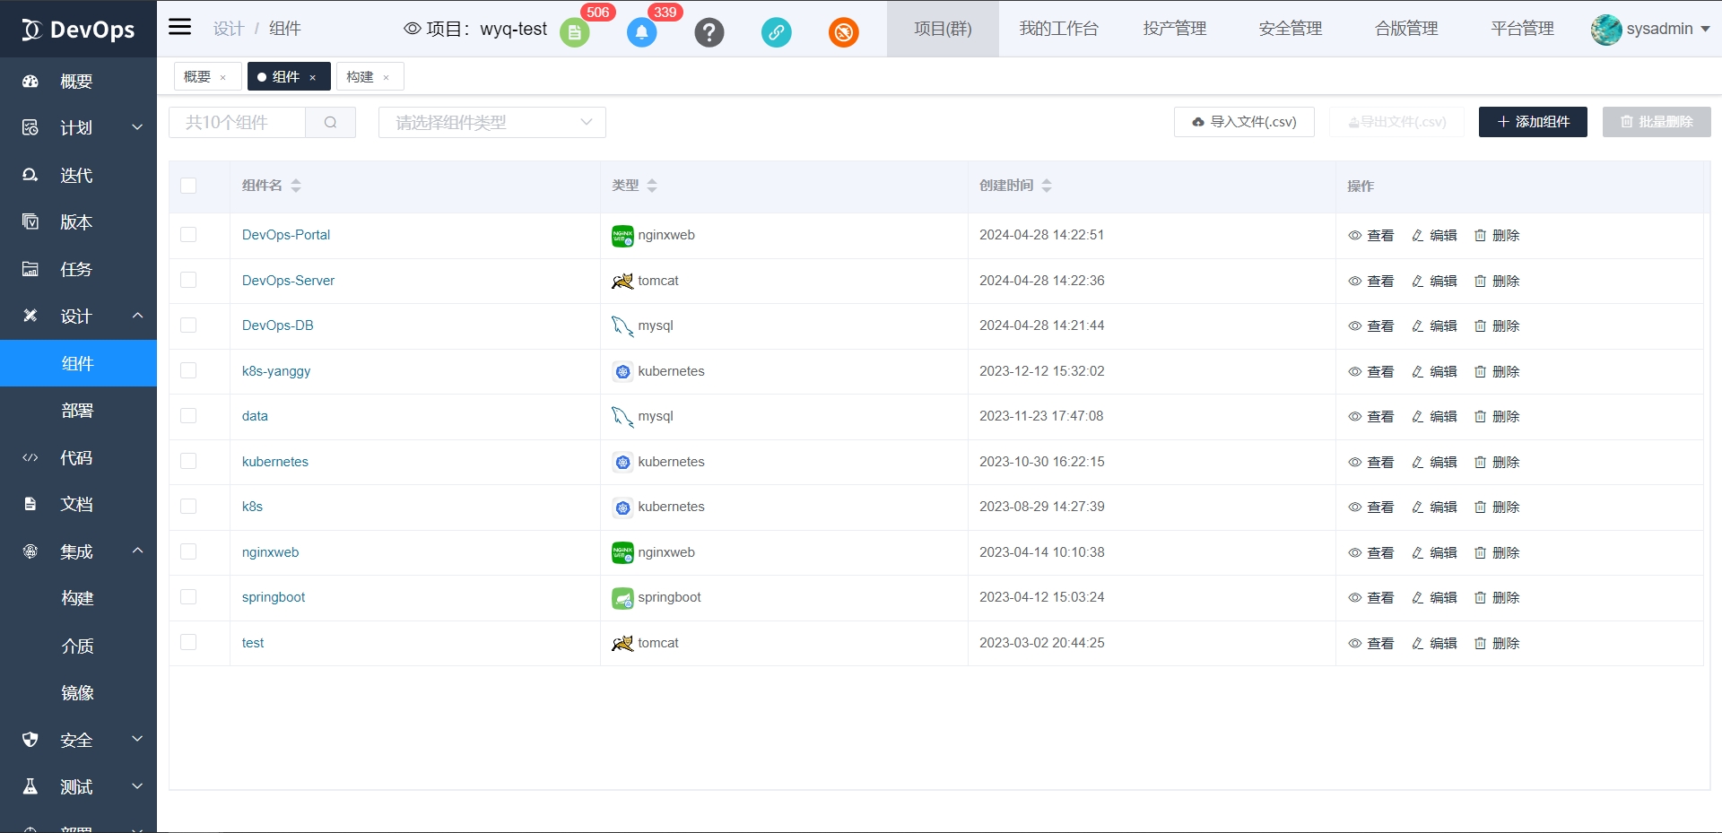
Task: Tick the checkbox for DevOps-Portal row
Action: pos(188,235)
